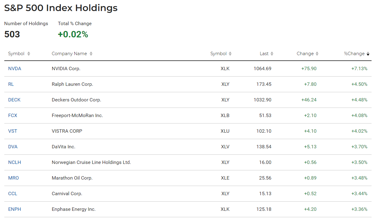This screenshot has width=378, height=220.
Task: Click the total change +0.02% value
Action: tap(73, 34)
